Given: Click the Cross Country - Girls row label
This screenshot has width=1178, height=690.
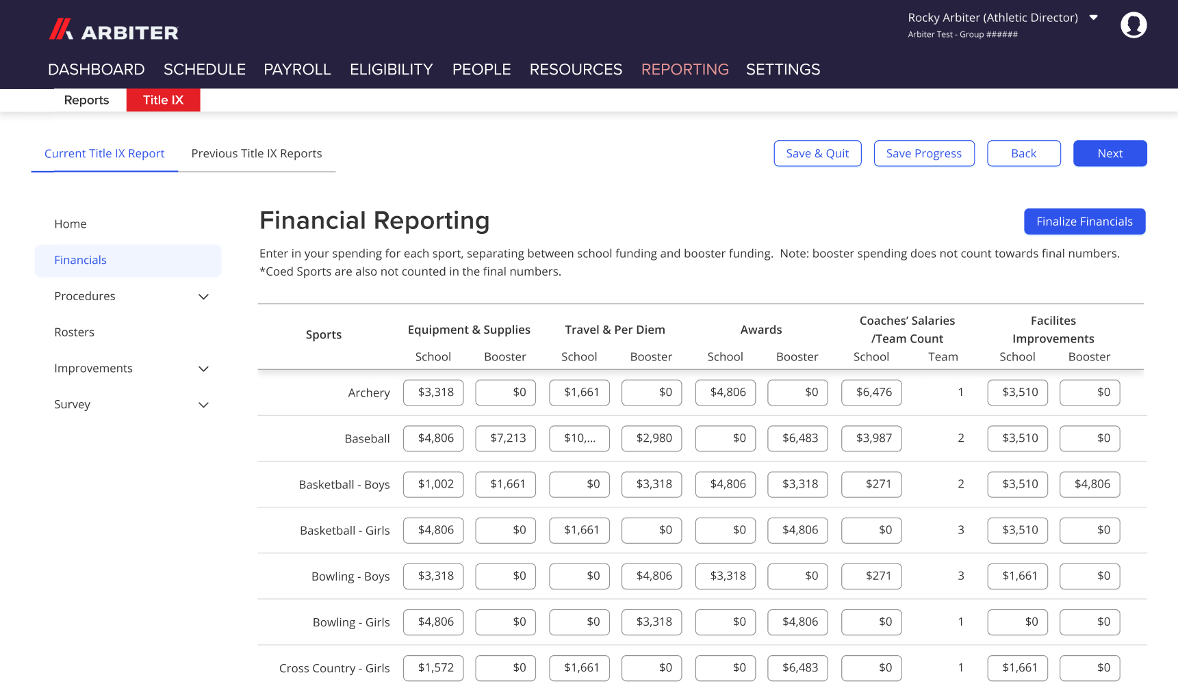Looking at the screenshot, I should point(335,668).
